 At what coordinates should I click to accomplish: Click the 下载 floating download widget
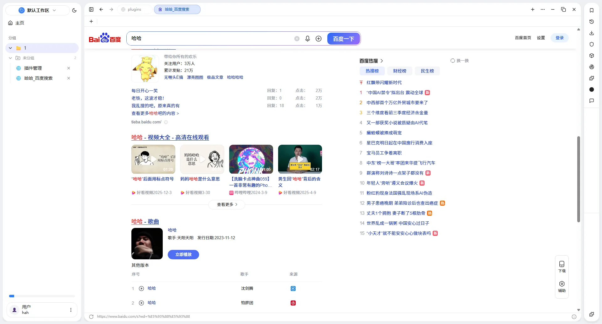point(562,267)
